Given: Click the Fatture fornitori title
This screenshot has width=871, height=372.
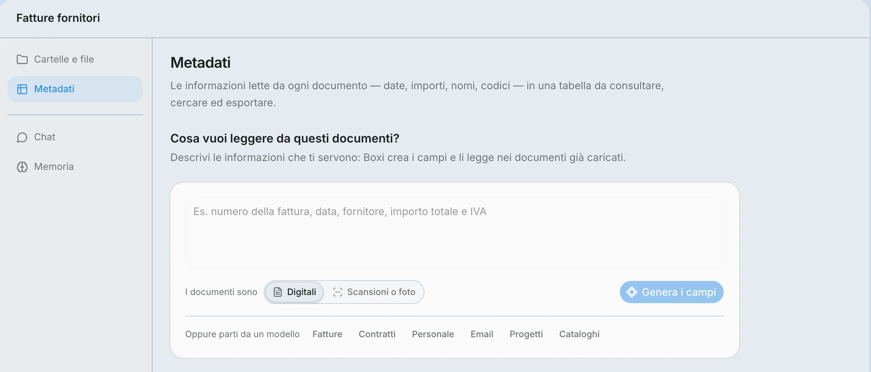Looking at the screenshot, I should (x=58, y=18).
